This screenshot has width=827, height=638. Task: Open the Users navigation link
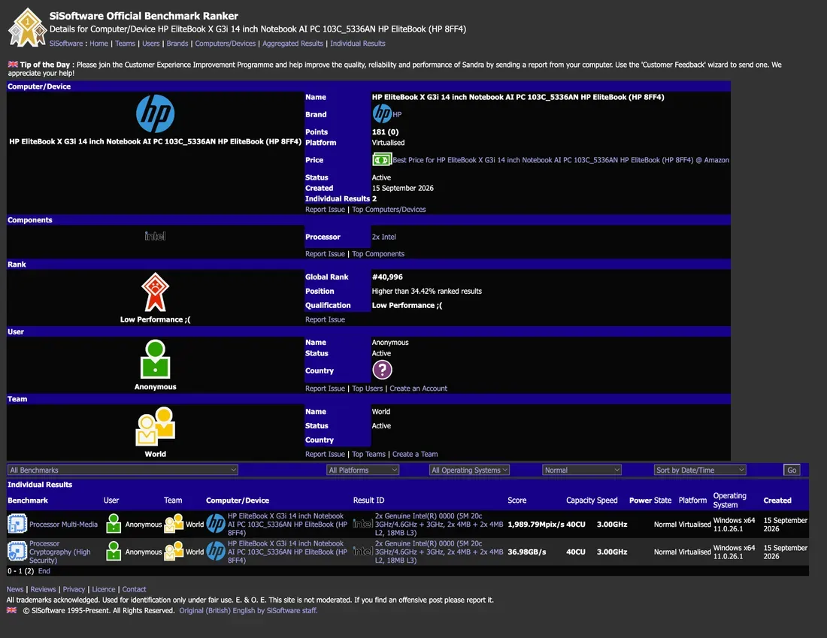click(x=151, y=44)
